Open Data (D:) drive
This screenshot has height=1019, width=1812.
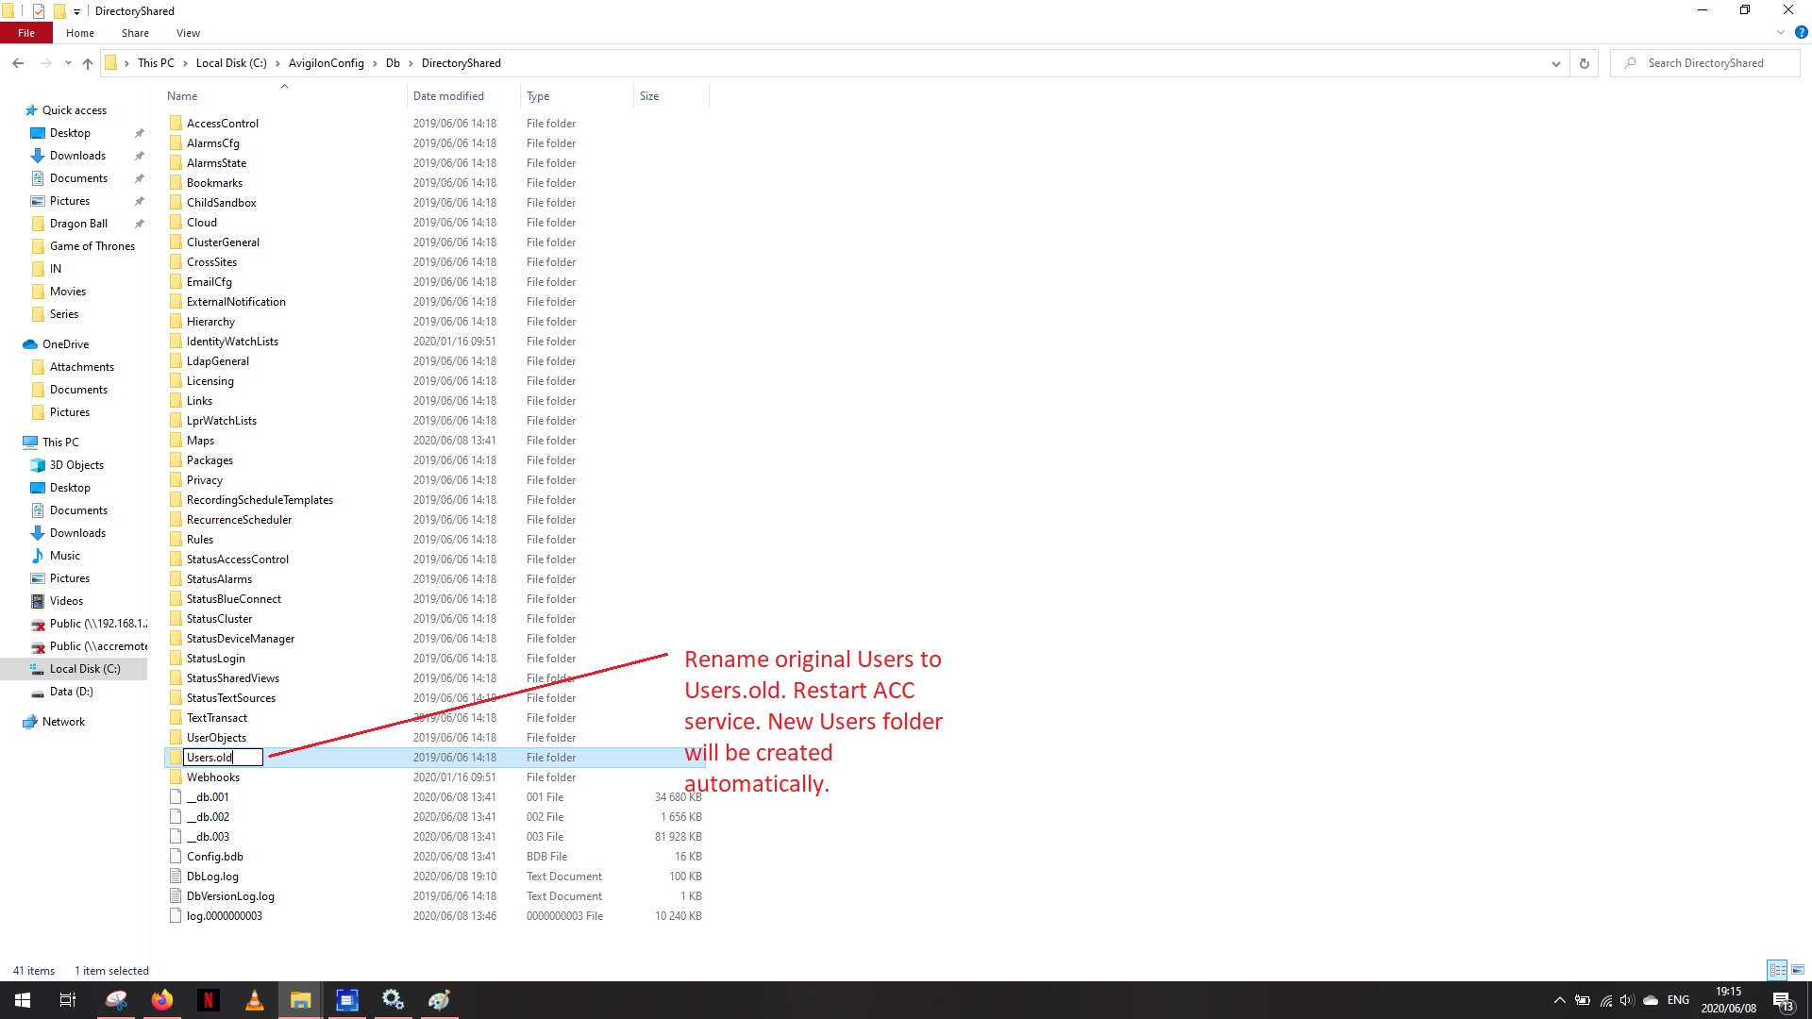point(71,692)
